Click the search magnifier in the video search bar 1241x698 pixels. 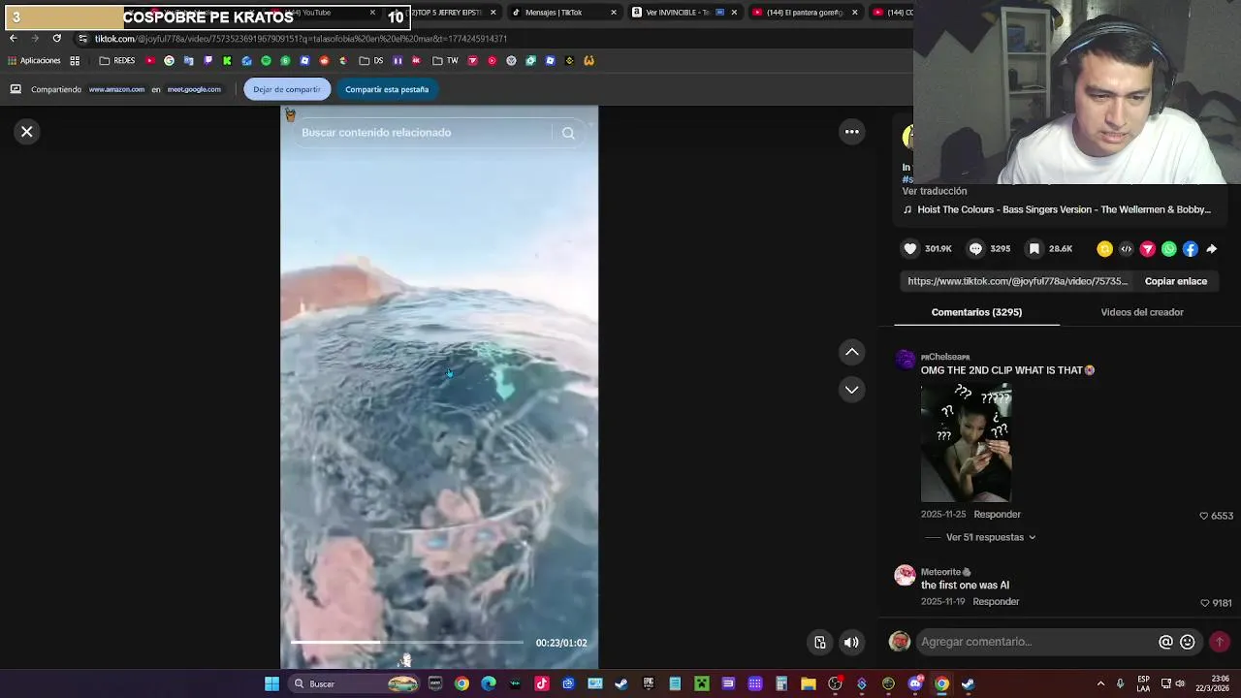tap(568, 133)
